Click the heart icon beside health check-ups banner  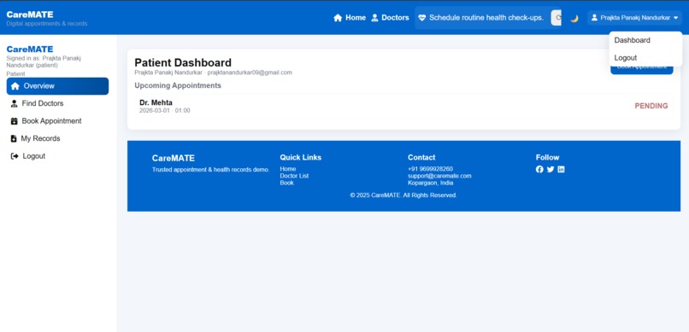(421, 18)
